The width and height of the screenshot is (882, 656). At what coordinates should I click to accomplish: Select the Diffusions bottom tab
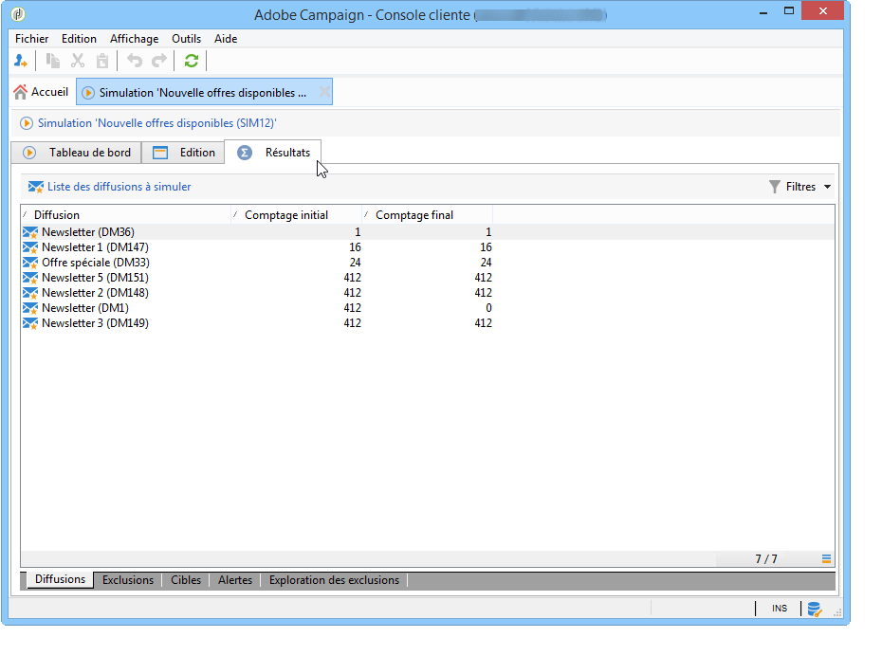pyautogui.click(x=60, y=579)
